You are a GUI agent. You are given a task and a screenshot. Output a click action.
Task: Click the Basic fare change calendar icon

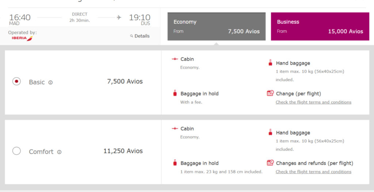[270, 93]
